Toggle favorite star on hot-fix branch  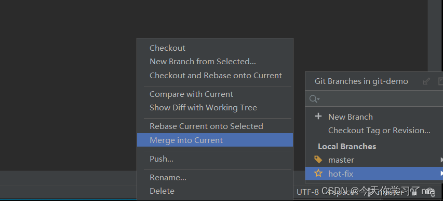click(318, 174)
